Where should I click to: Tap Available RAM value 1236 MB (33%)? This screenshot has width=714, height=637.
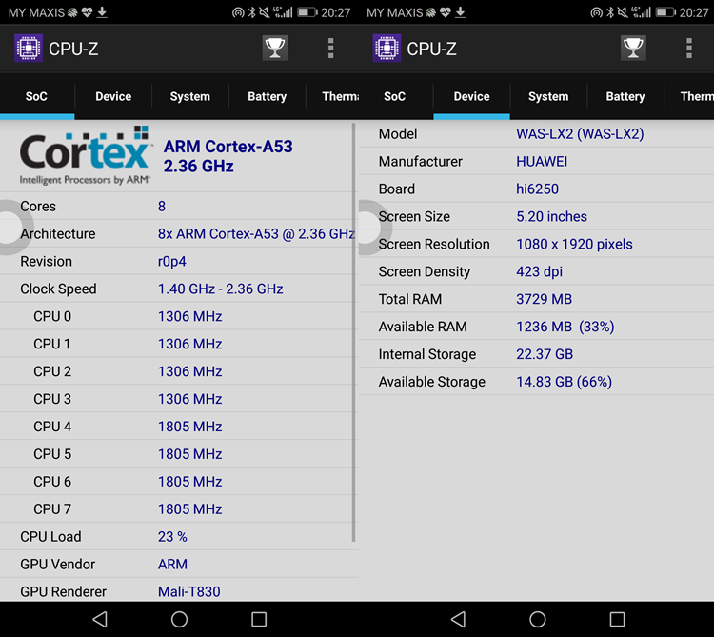(565, 327)
